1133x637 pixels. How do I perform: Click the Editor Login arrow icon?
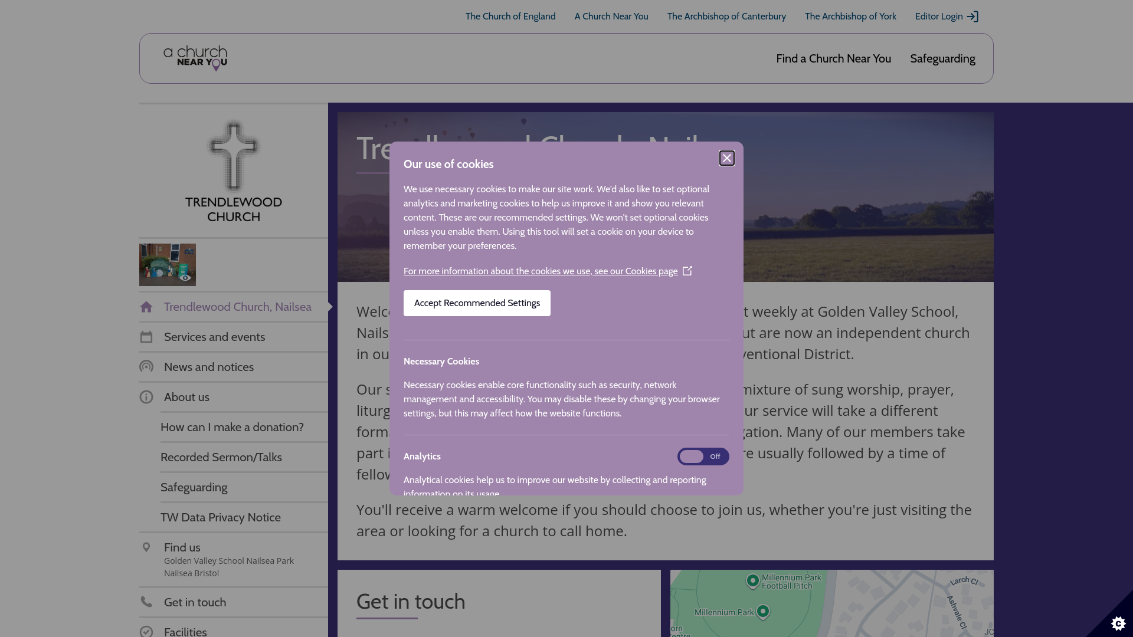[x=972, y=17]
